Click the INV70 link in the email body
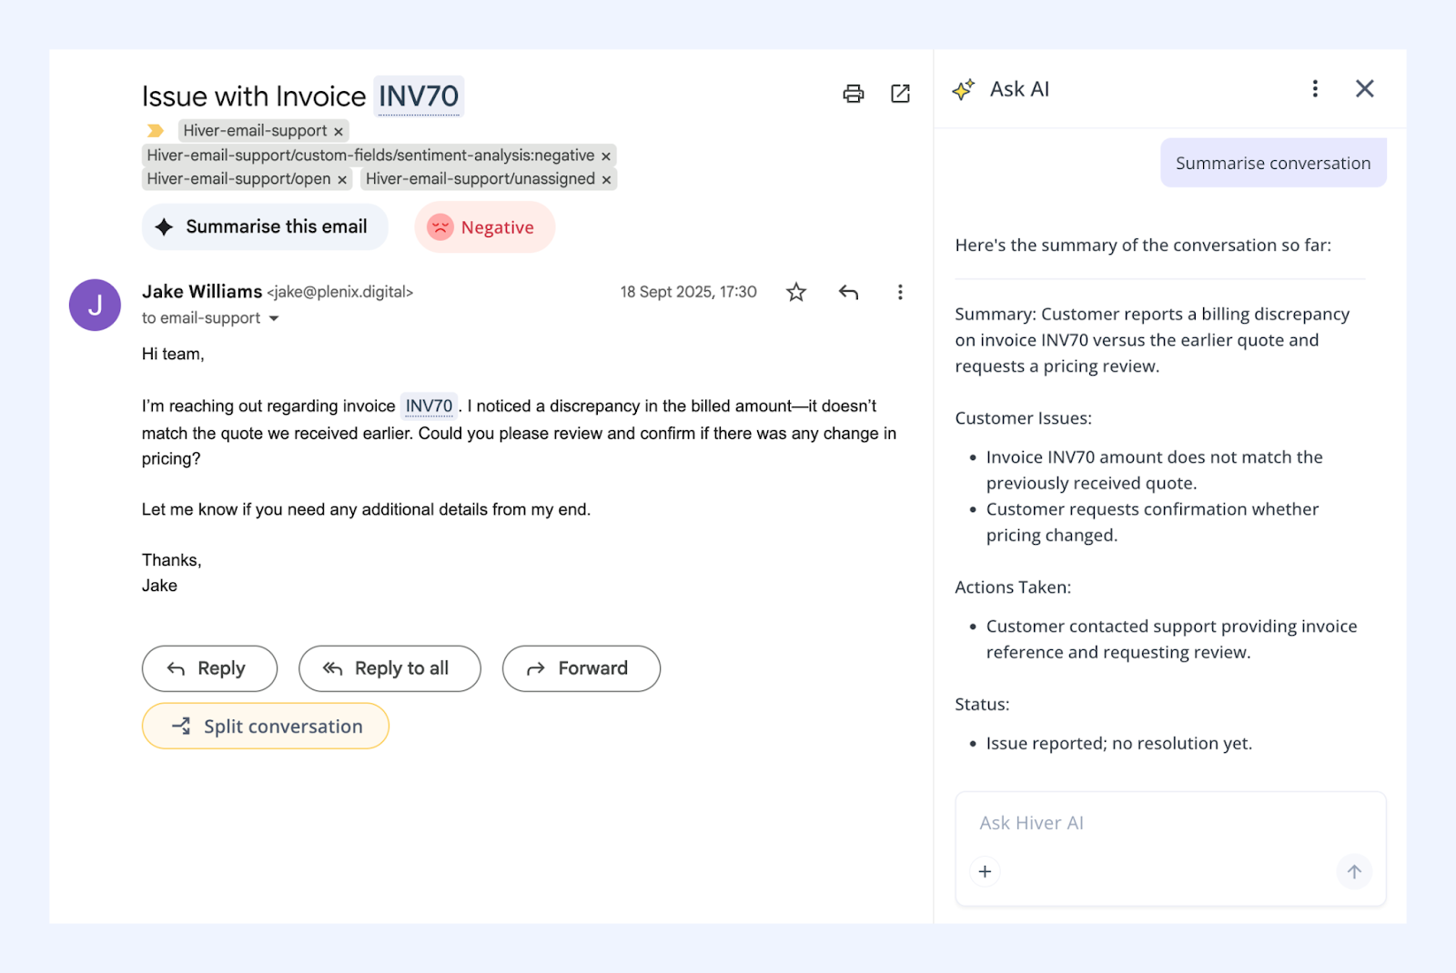Viewport: 1456px width, 973px height. 429,406
